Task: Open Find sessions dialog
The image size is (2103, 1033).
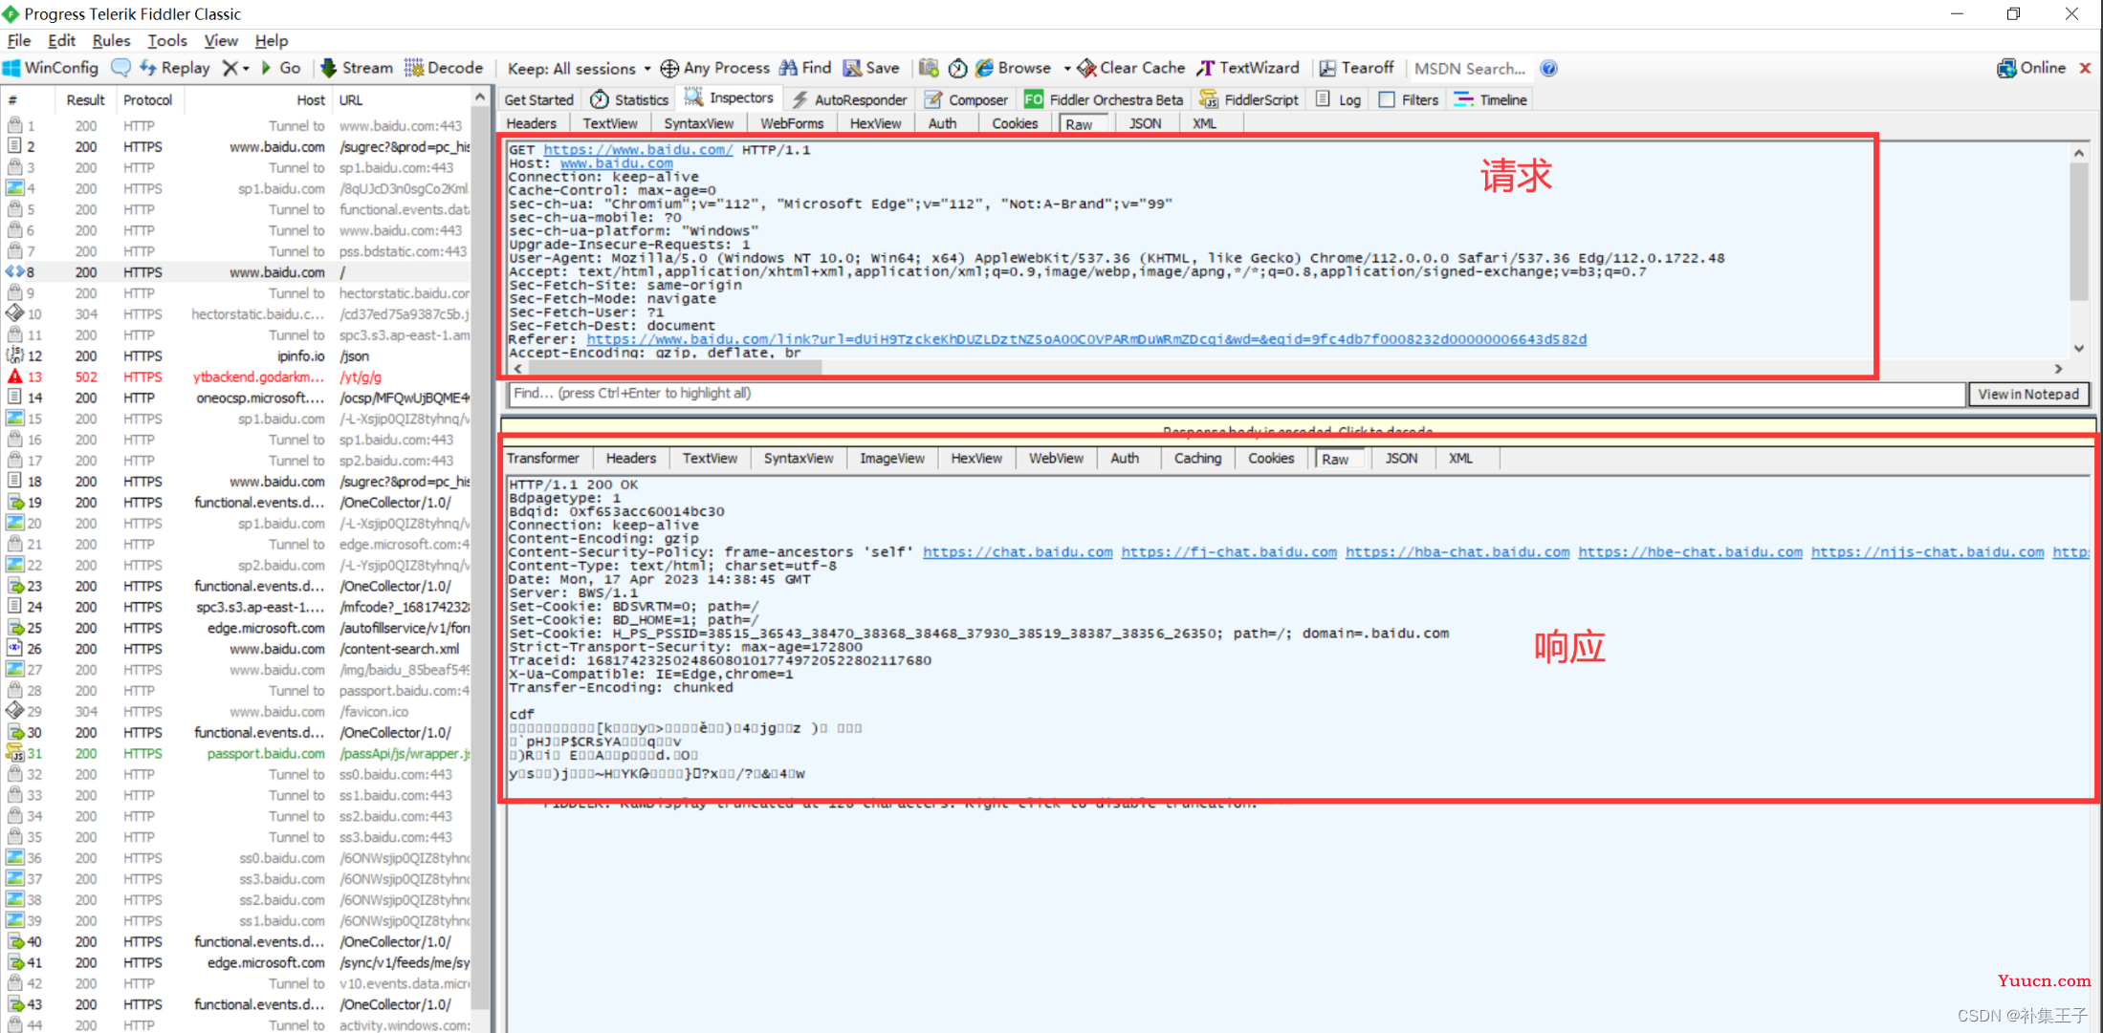Action: click(x=805, y=68)
